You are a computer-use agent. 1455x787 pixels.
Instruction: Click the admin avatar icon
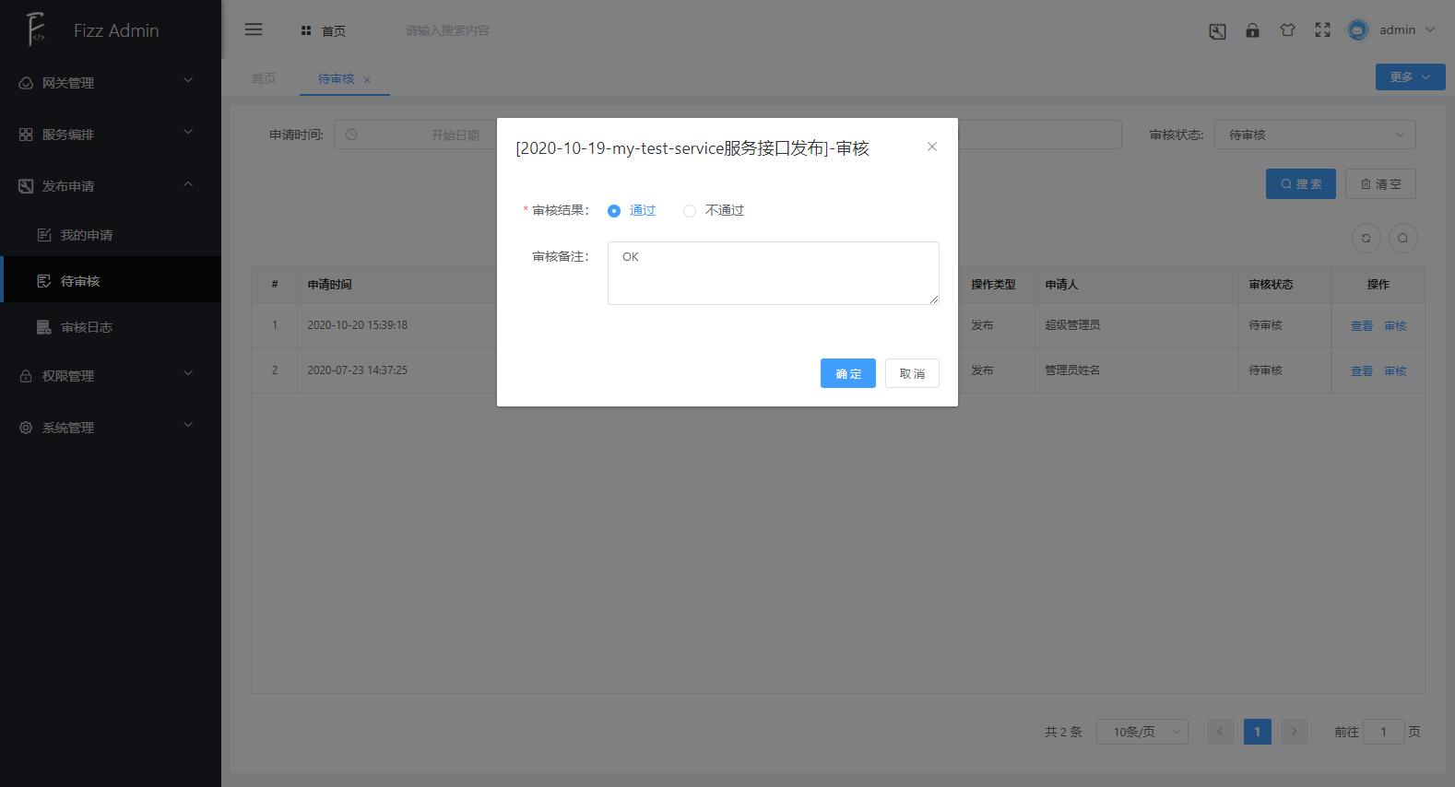[1357, 30]
